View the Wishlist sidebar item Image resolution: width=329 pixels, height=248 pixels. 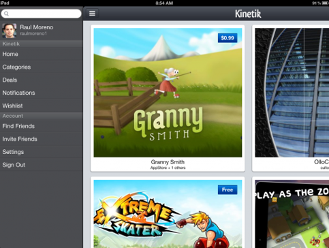pos(41,106)
